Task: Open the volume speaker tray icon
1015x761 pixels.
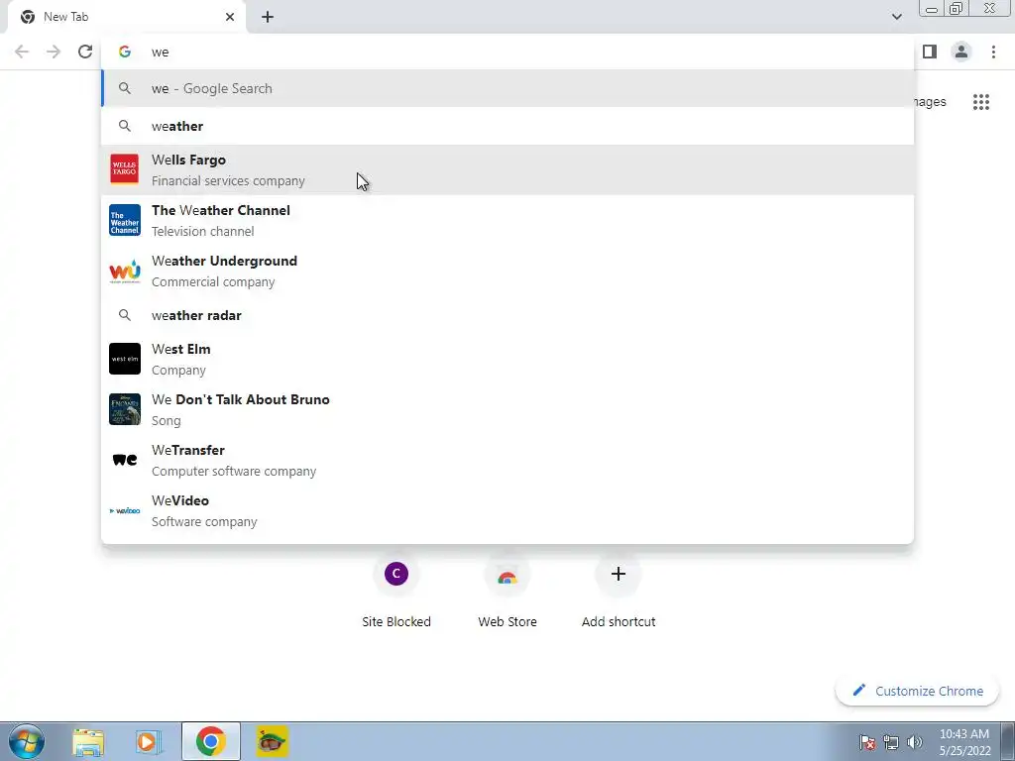Action: (x=915, y=742)
